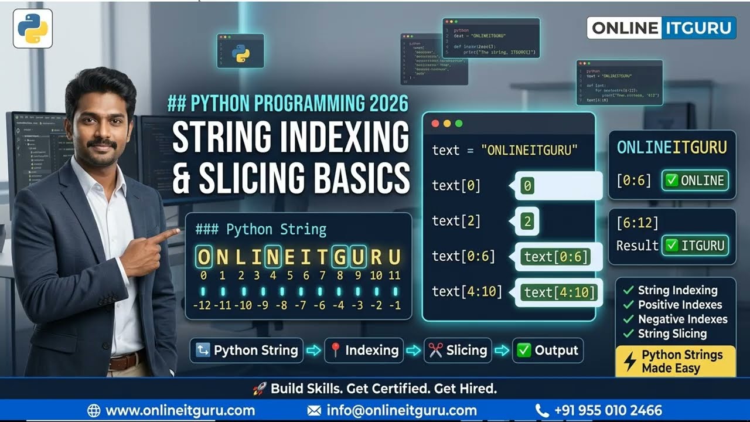The height and width of the screenshot is (422, 750).
Task: Click the Python Strings Made Easy badge
Action: click(x=676, y=361)
